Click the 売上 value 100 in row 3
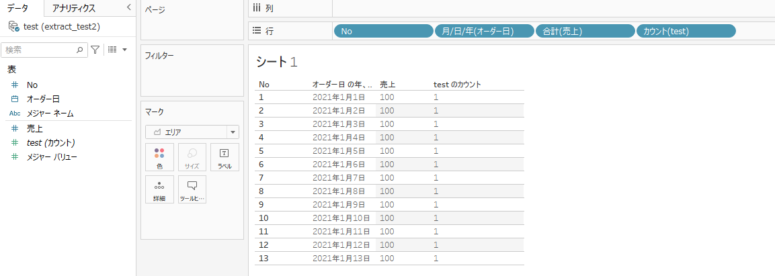The image size is (775, 276). (x=387, y=124)
